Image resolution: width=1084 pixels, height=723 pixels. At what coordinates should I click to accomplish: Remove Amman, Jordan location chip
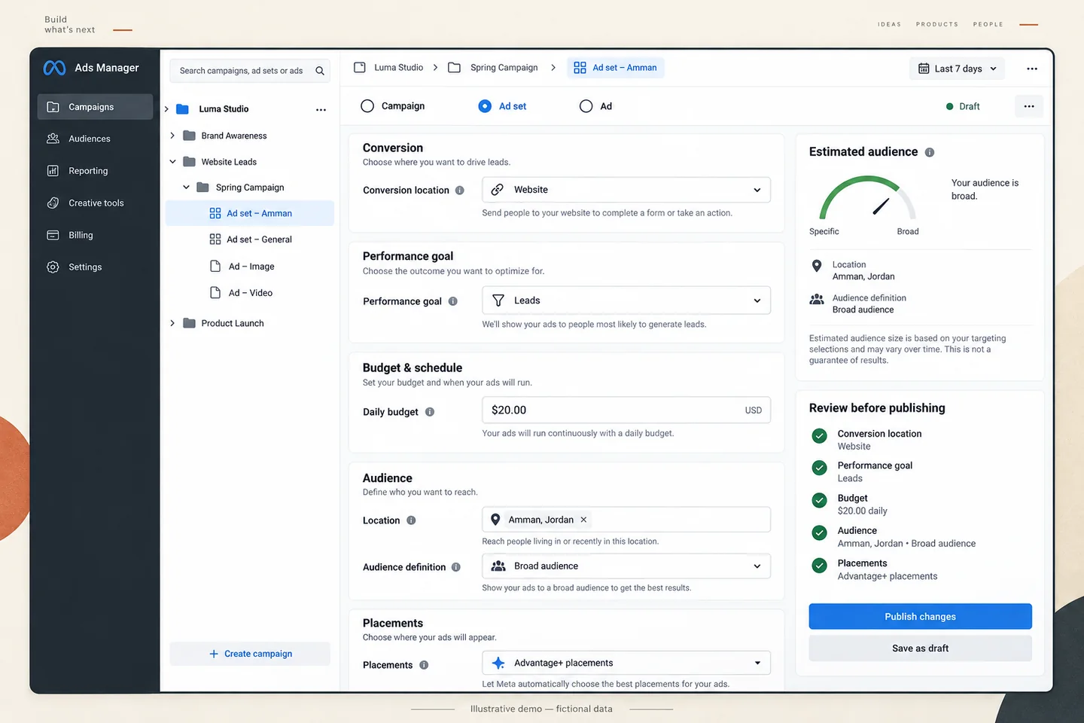(x=583, y=520)
